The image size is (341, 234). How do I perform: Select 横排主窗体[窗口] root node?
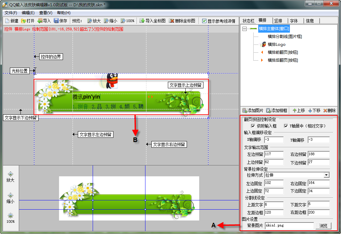point(274,28)
